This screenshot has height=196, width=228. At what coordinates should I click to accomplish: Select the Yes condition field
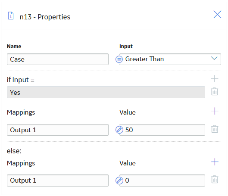point(106,92)
